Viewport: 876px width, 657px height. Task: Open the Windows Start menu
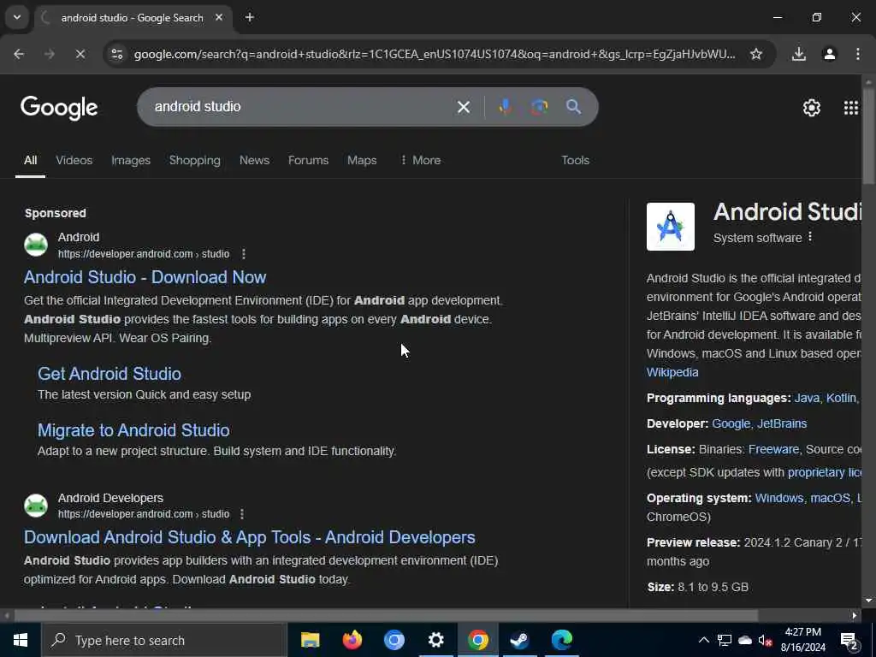tap(21, 640)
